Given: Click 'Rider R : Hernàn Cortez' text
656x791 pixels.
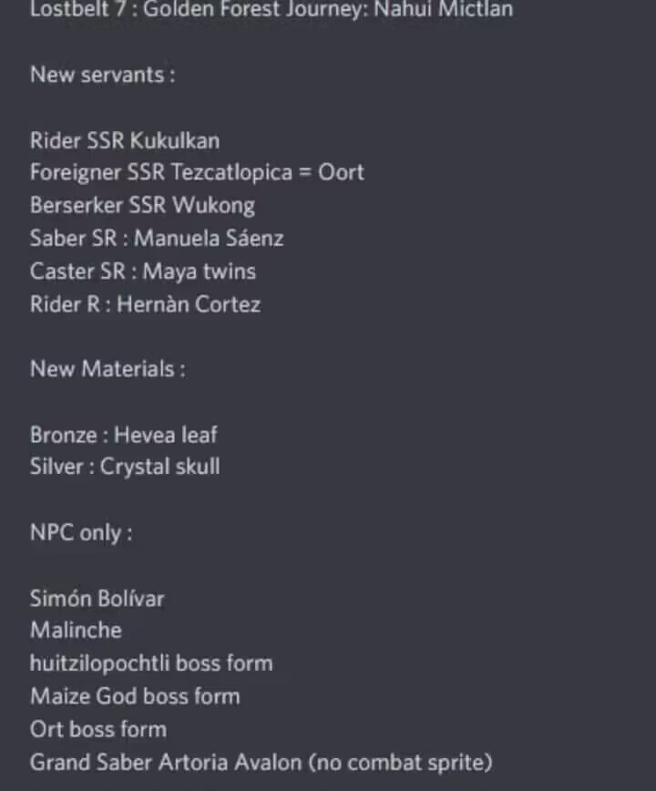Looking at the screenshot, I should pos(146,304).
